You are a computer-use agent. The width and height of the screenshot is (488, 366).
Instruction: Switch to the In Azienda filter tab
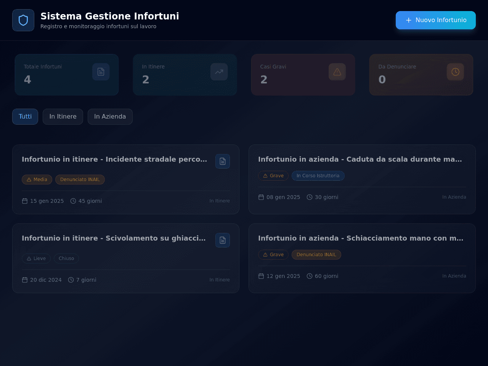click(x=110, y=117)
